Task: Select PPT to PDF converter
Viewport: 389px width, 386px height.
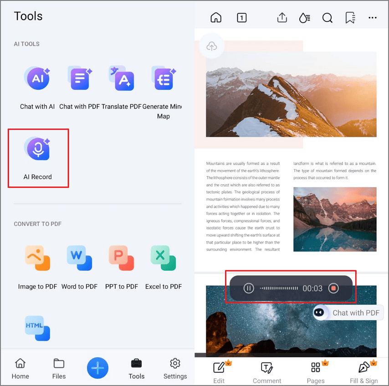Action: click(121, 268)
